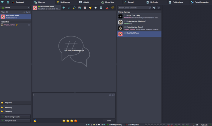Image resolution: width=212 pixels, height=126 pixels.
Task: Click the balance scales icon in channel toolbar
Action: pyautogui.click(x=112, y=8)
